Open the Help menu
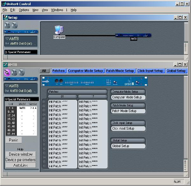 (74, 10)
